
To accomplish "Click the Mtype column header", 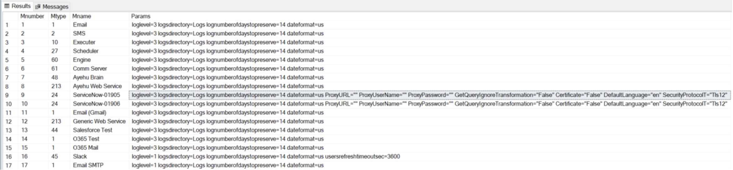I will [59, 16].
